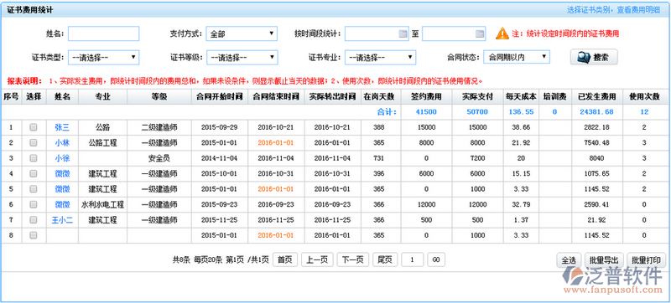Tick the checkbox for row 1 张三
Image resolution: width=671 pixels, height=303 pixels.
pyautogui.click(x=34, y=127)
